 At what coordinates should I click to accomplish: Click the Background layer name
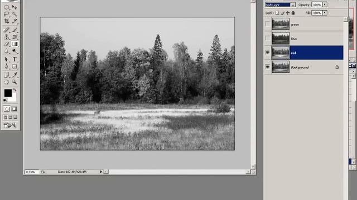pyautogui.click(x=300, y=67)
